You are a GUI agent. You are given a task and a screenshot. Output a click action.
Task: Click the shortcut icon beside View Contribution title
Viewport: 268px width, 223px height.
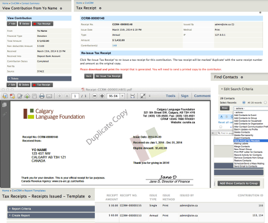click(61, 8)
